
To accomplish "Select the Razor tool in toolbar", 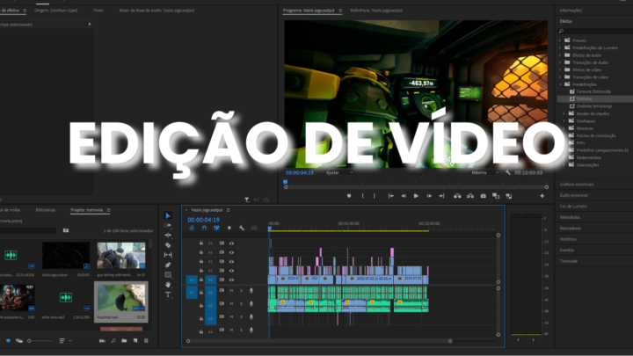I will (x=168, y=245).
